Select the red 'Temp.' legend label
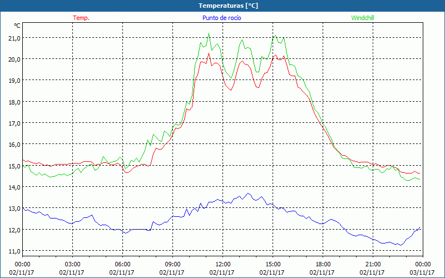The height and width of the screenshot is (278, 445). (81, 18)
